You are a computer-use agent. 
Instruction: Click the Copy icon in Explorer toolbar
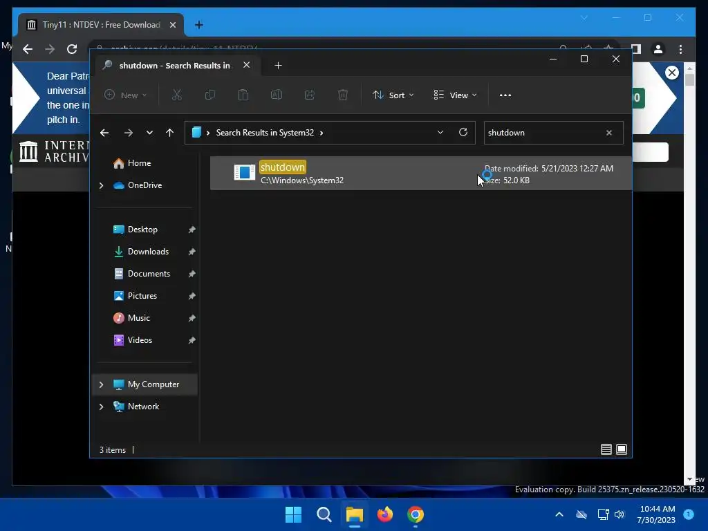tap(210, 95)
